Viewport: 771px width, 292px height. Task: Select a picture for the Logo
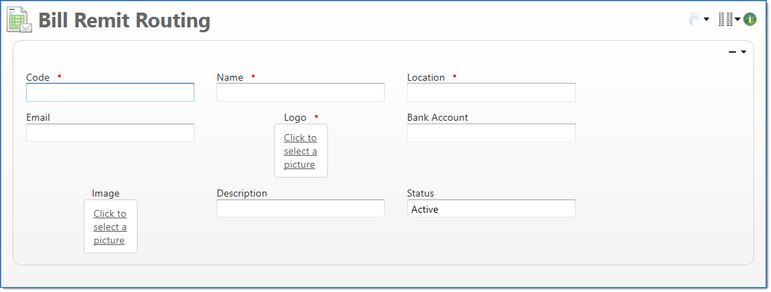[301, 151]
